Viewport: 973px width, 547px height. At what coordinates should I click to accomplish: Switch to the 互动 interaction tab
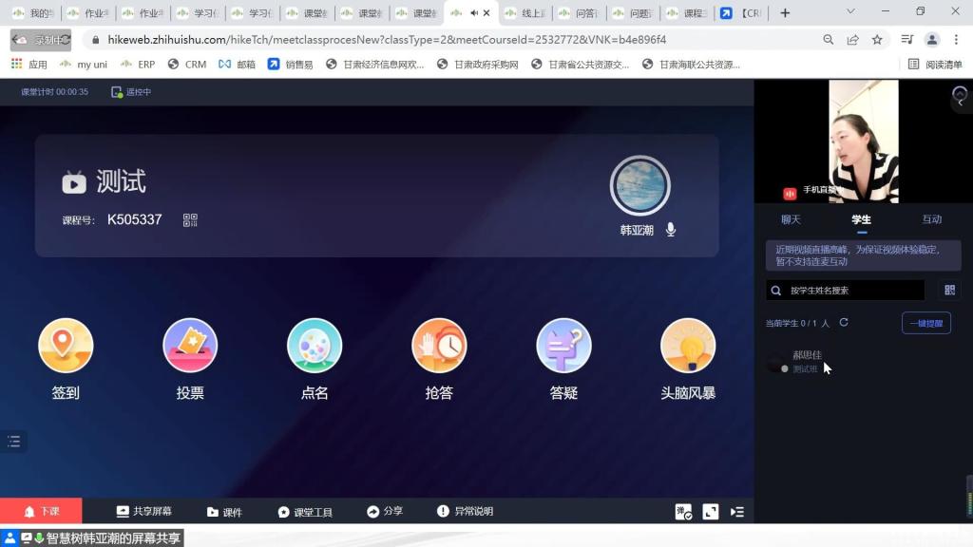[x=931, y=219]
